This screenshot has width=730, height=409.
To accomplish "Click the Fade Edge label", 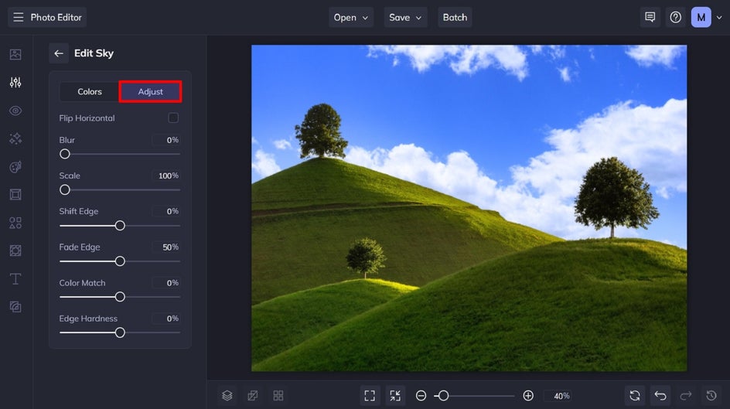I will click(x=80, y=247).
